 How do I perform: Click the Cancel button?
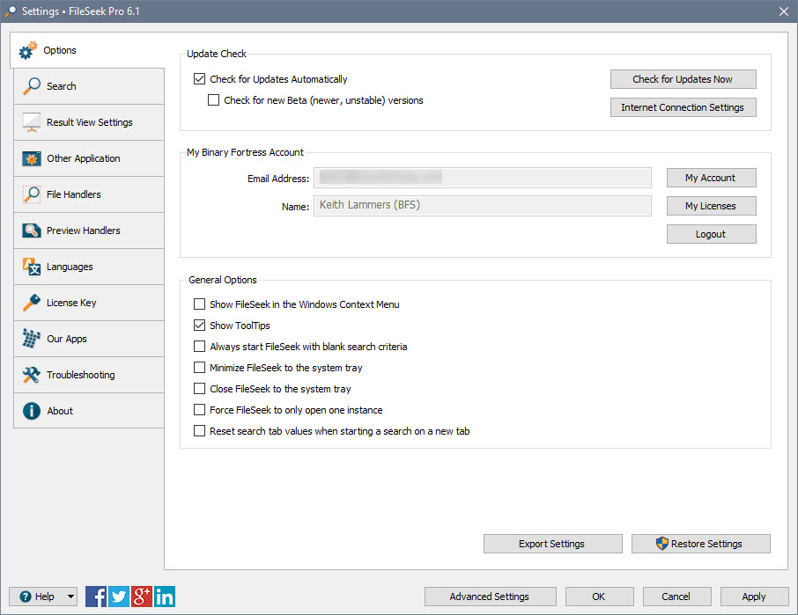click(x=676, y=597)
